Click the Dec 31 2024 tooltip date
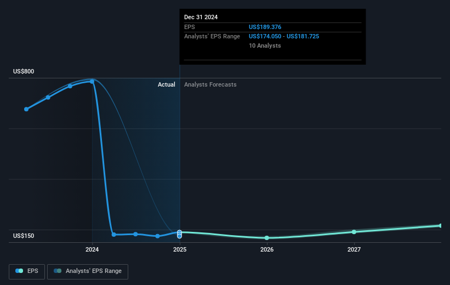450x285 pixels. 201,17
